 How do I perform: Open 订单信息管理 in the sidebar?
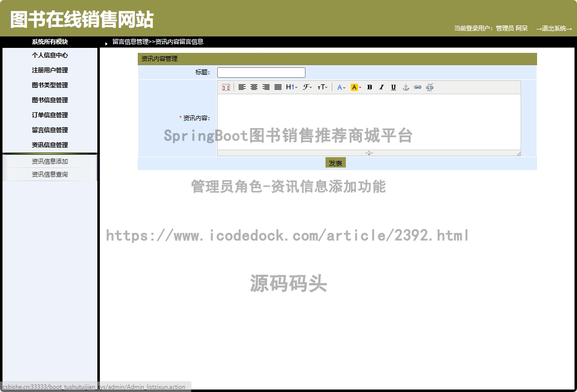click(50, 115)
